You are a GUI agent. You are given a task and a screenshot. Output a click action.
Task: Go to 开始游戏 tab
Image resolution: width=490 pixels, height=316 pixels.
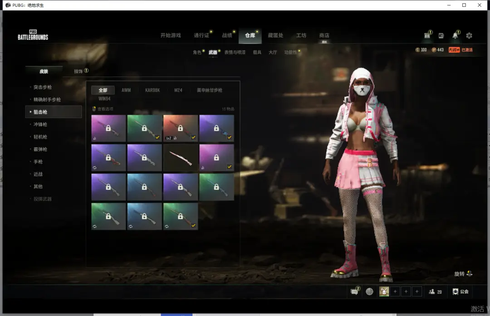point(171,35)
